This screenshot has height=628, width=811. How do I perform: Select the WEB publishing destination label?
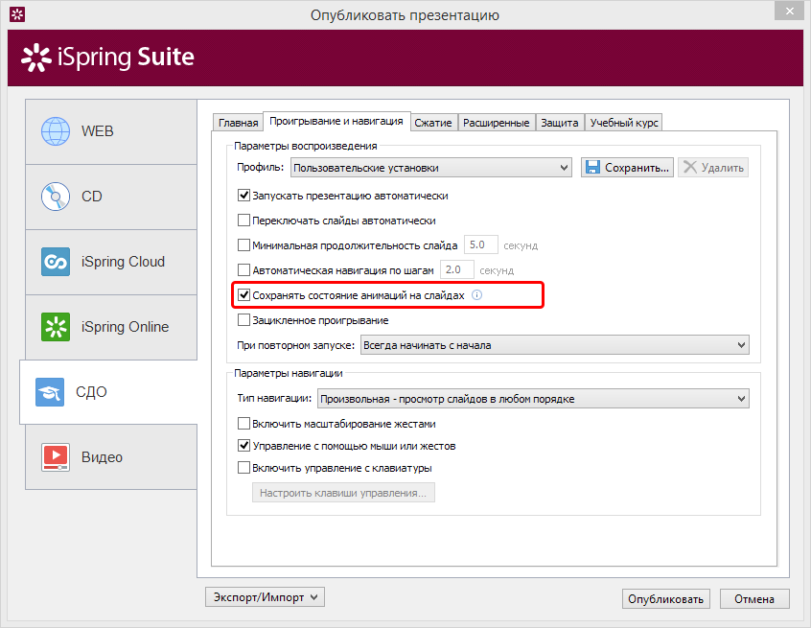[x=97, y=131]
